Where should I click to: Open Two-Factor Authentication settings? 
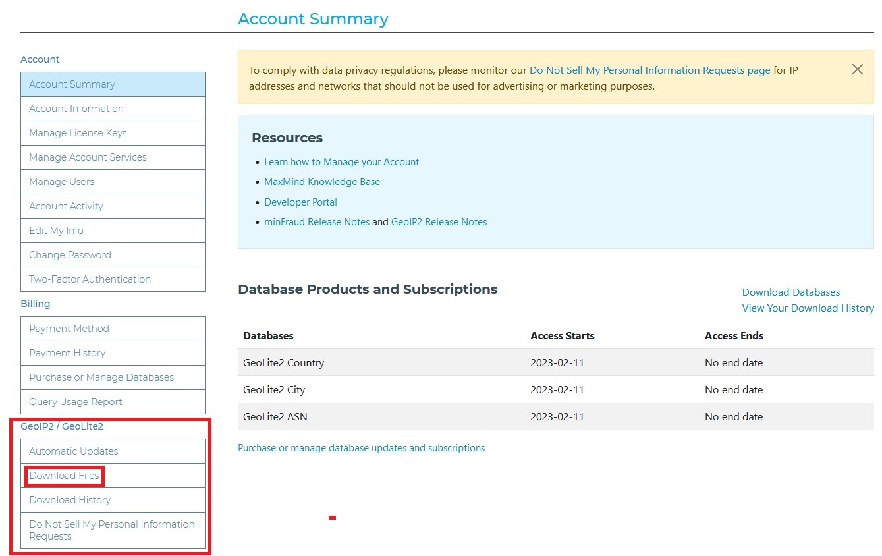[x=90, y=279]
